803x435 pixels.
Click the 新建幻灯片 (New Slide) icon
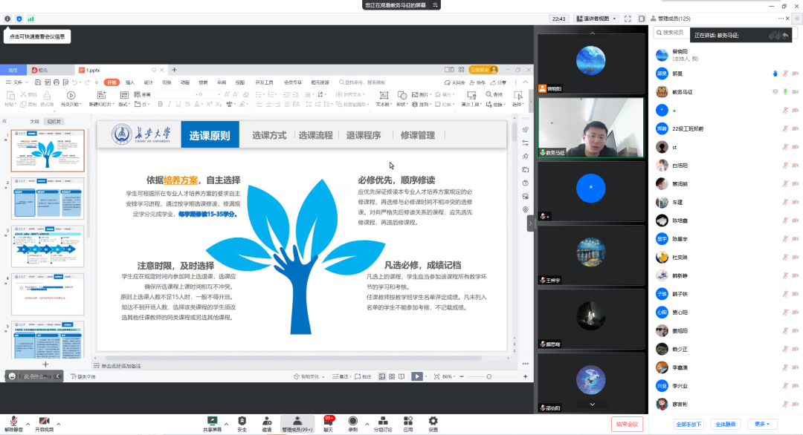(100, 95)
